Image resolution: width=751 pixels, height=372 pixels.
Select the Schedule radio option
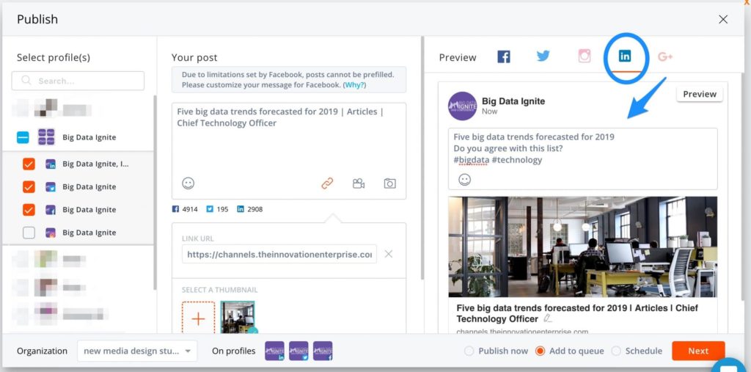616,351
